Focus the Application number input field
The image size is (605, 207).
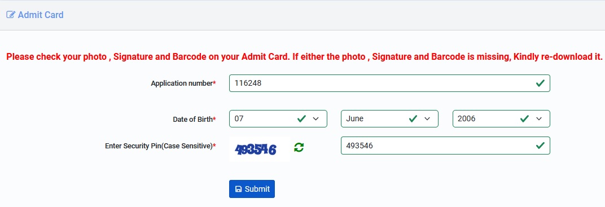(x=389, y=83)
